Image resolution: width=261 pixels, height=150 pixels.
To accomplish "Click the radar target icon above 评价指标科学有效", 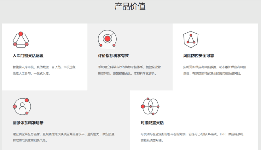I will pos(107,39).
